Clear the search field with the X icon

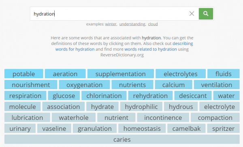click(x=192, y=14)
